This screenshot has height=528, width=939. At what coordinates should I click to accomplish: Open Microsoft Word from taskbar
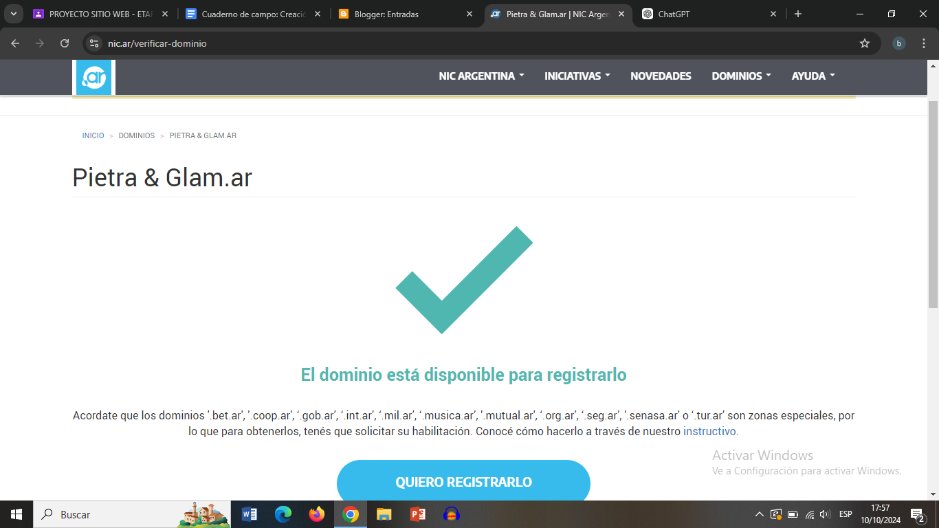coord(250,514)
